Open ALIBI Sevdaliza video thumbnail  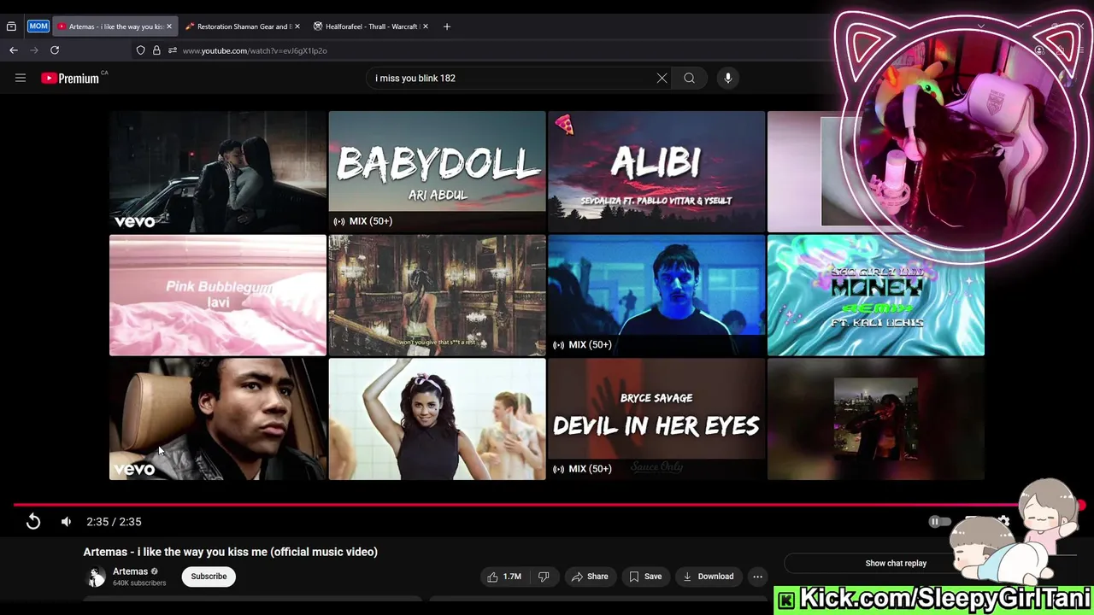656,171
